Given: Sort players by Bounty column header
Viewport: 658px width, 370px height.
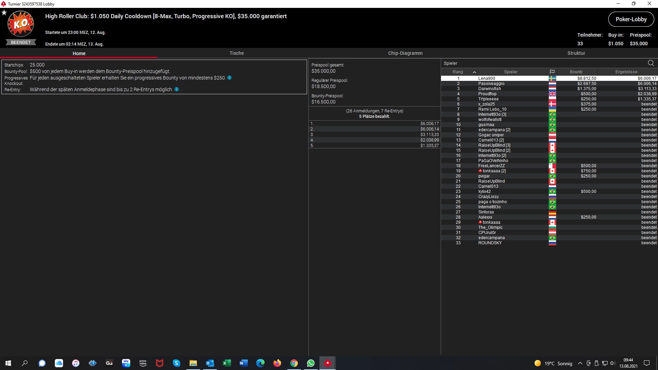Looking at the screenshot, I should [576, 72].
